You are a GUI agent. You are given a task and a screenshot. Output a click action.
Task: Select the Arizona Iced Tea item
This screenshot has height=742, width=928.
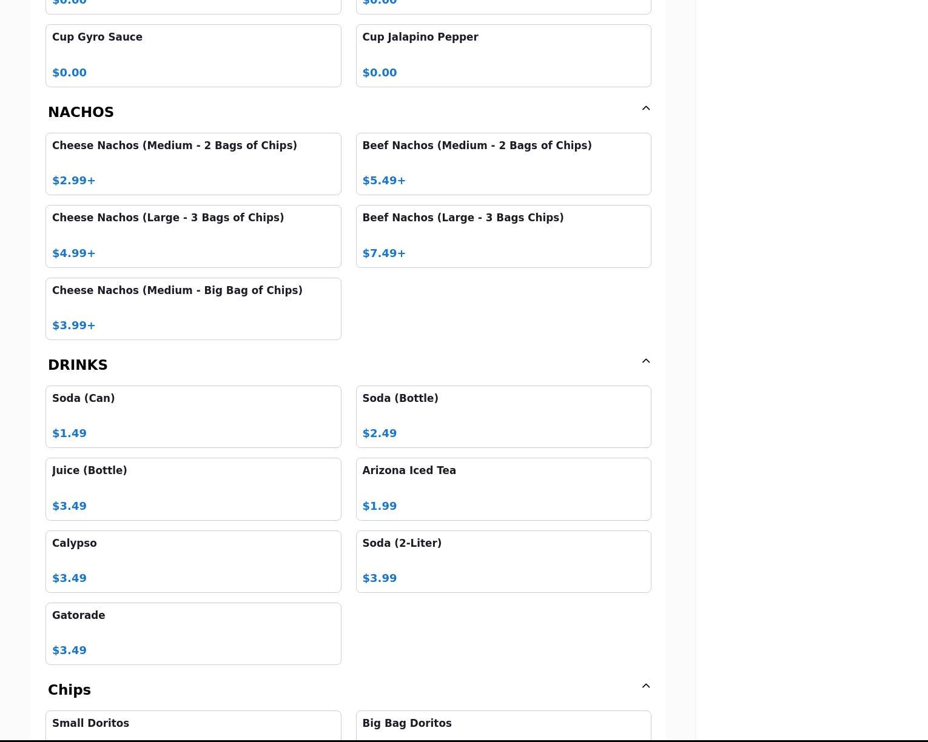click(x=503, y=489)
